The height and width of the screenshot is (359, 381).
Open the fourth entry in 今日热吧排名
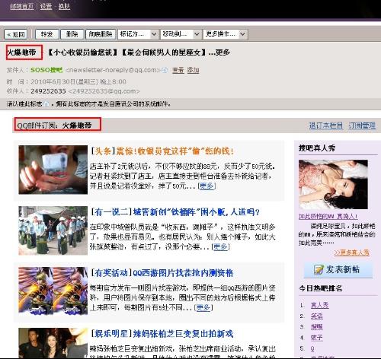click(x=317, y=338)
